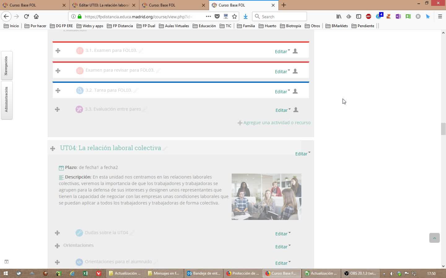Open the Adblock Plus extension
The image size is (446, 278).
[369, 16]
